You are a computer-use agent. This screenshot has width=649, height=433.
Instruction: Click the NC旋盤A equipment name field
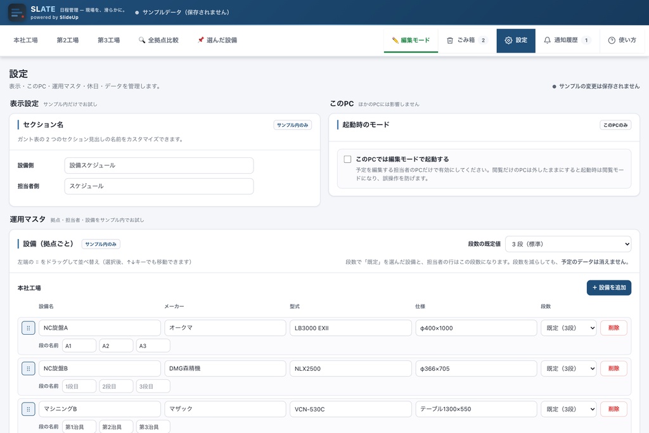pyautogui.click(x=100, y=328)
